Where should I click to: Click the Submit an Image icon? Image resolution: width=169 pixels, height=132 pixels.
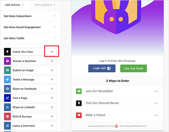click(7, 70)
